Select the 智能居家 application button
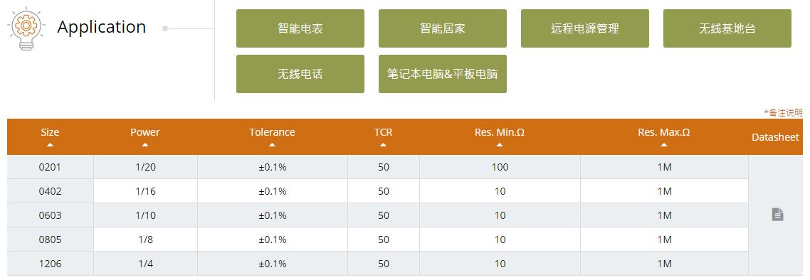Image resolution: width=810 pixels, height=280 pixels. point(443,28)
